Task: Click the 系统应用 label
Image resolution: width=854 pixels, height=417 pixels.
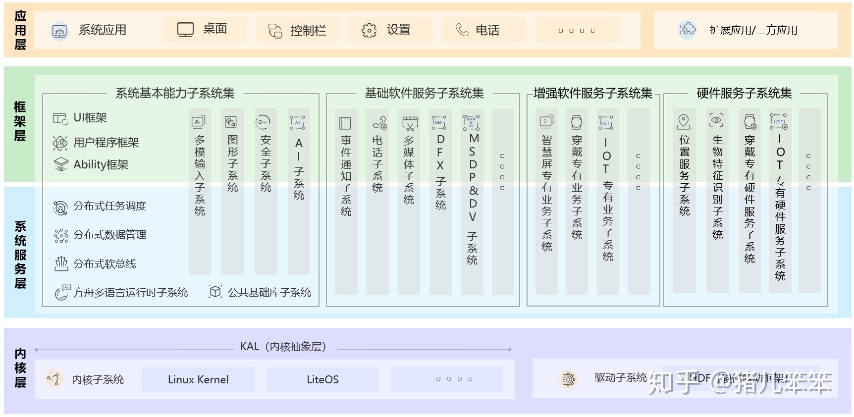Action: (103, 30)
